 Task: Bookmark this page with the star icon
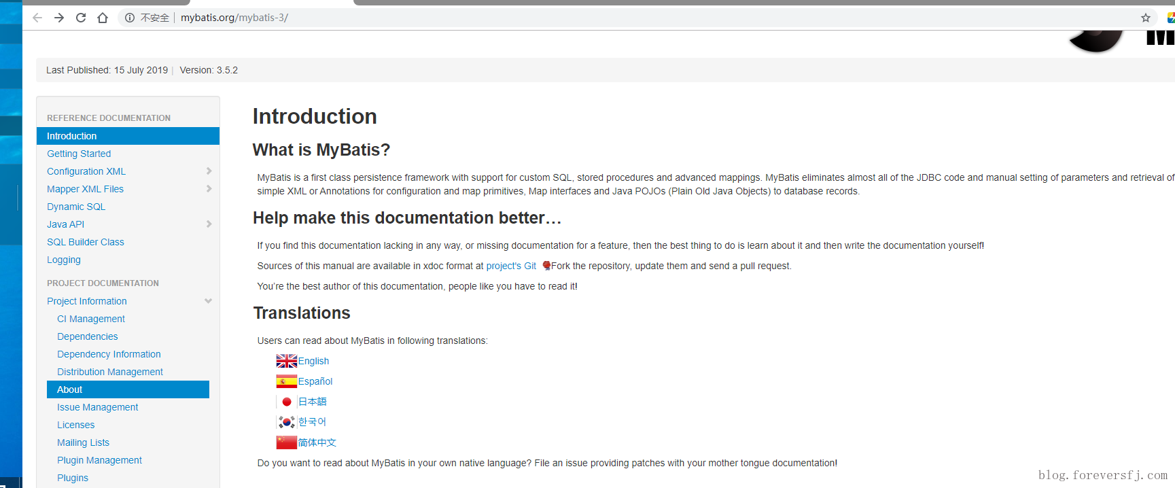click(x=1146, y=18)
